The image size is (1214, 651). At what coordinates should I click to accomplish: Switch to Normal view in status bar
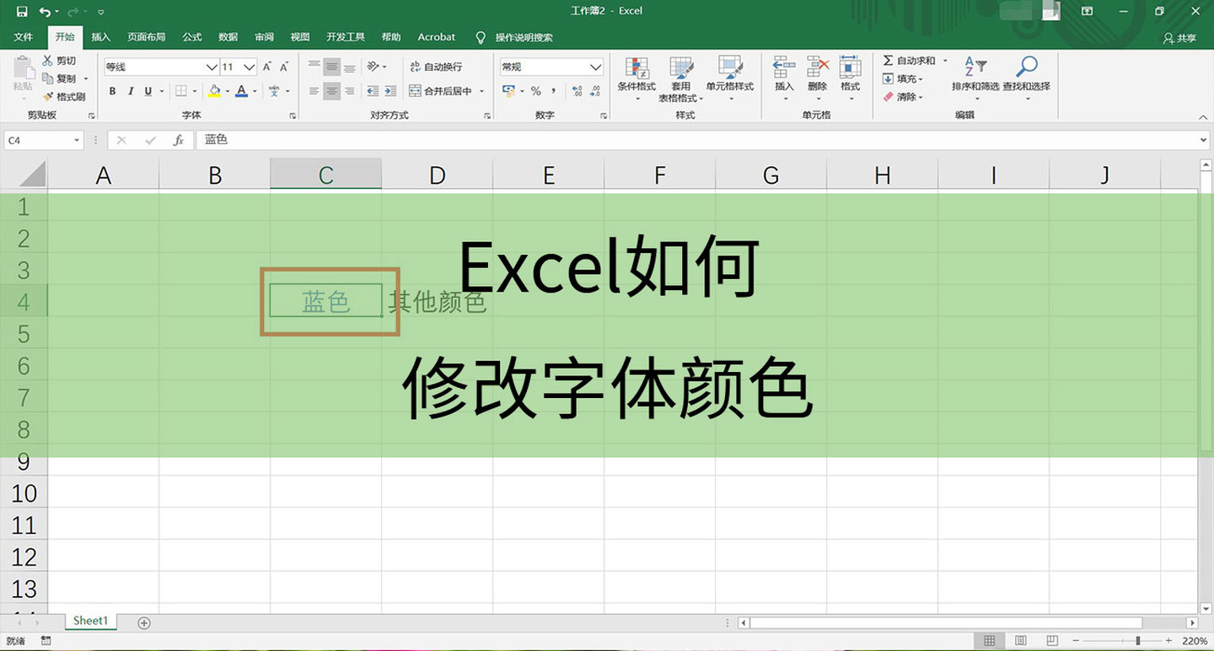pyautogui.click(x=990, y=642)
